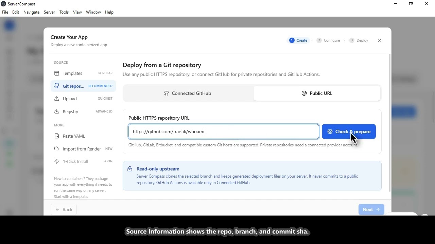The image size is (435, 244).
Task: Click the Public HTTPS repository URL field
Action: click(224, 131)
